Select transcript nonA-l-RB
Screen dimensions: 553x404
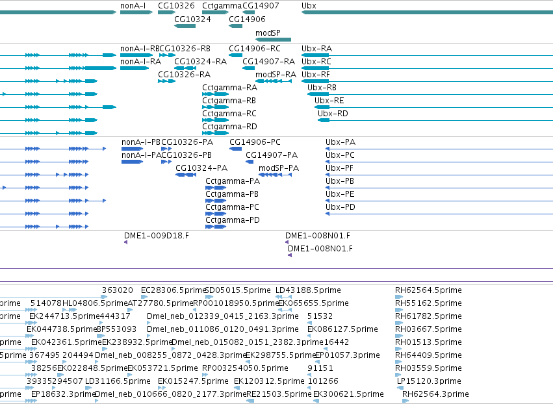click(140, 48)
